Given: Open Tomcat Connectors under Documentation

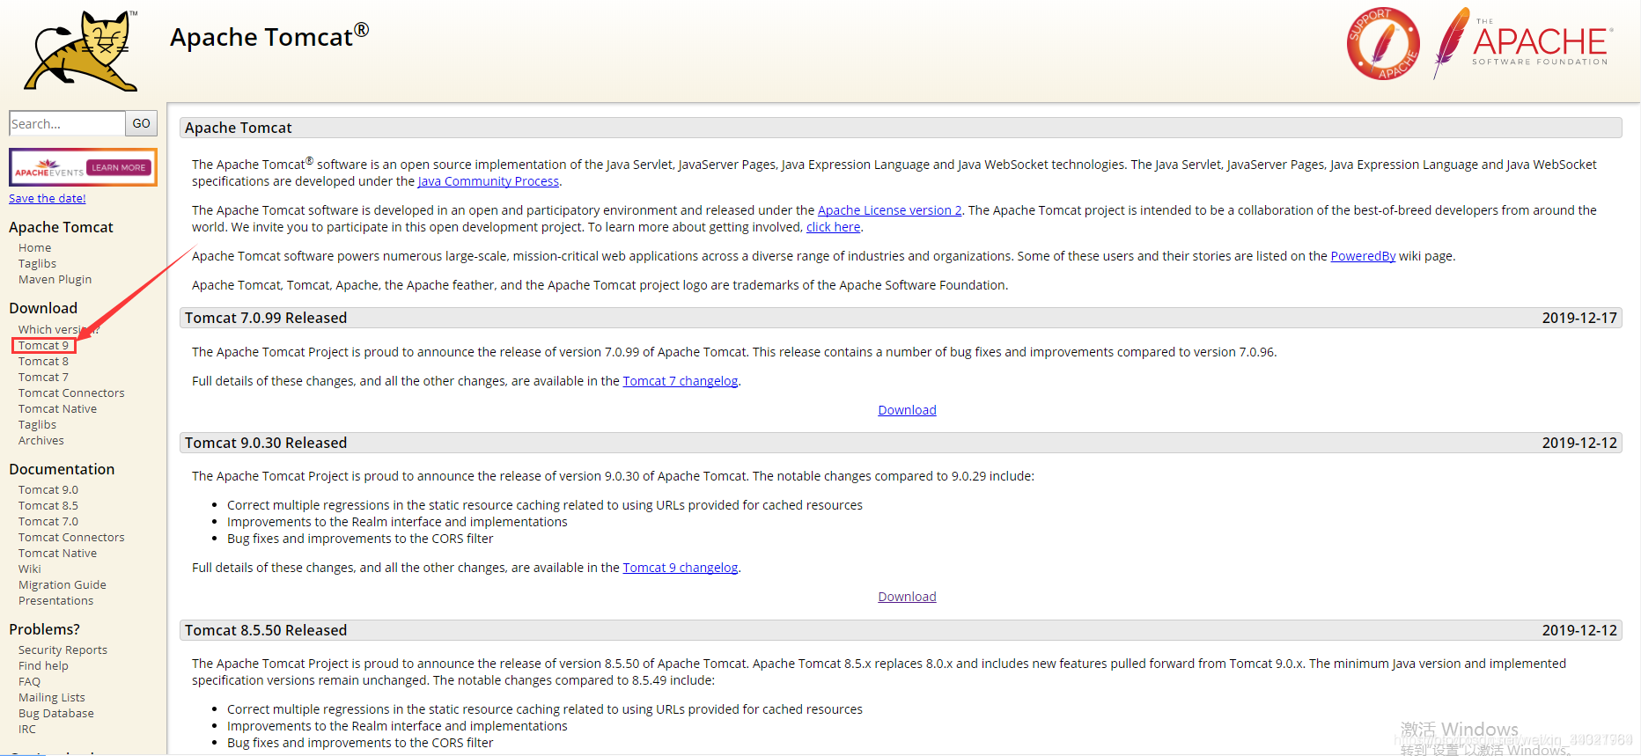Looking at the screenshot, I should click(x=71, y=537).
